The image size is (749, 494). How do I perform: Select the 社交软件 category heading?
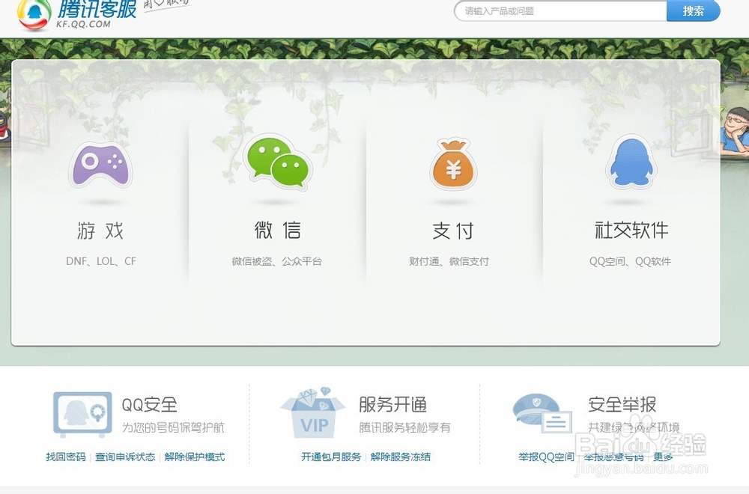pos(631,230)
